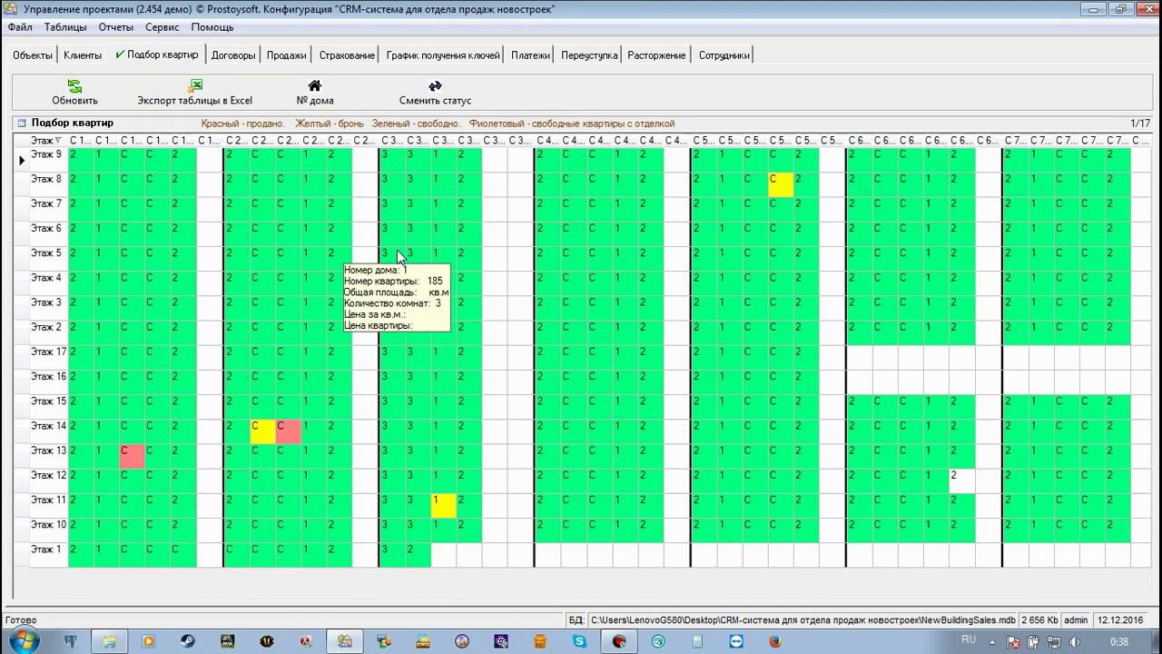Image resolution: width=1162 pixels, height=654 pixels.
Task: Click the 1/17 record counter
Action: 1140,123
